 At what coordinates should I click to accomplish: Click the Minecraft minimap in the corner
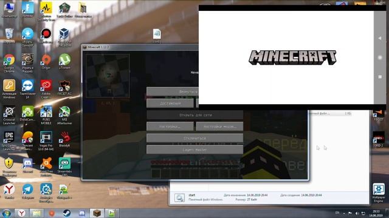[108, 76]
